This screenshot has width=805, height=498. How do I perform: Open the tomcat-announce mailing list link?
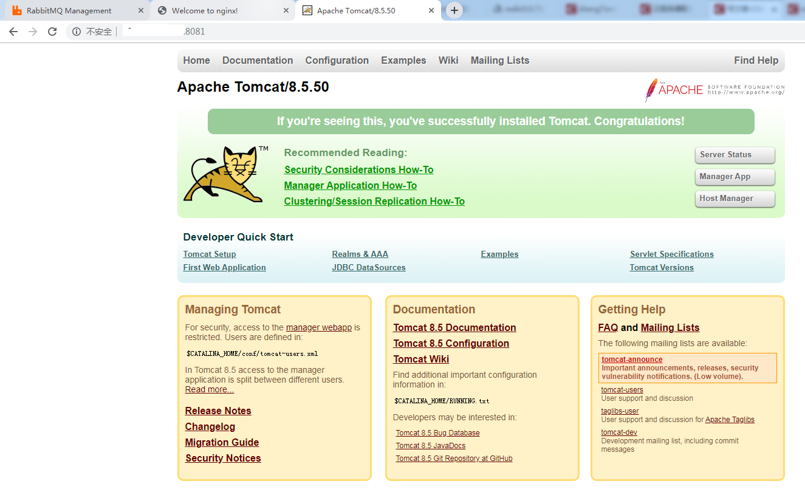coord(632,360)
